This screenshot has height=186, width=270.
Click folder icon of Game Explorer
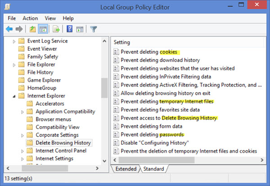[22, 80]
